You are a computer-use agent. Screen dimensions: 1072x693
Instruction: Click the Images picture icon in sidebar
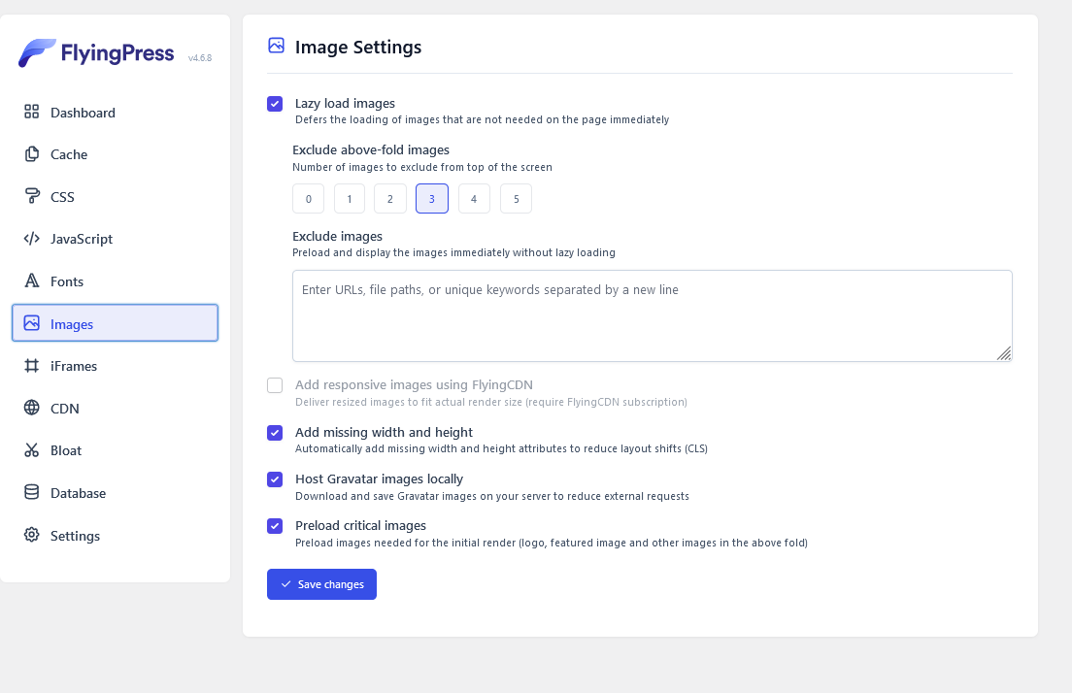[x=31, y=323]
